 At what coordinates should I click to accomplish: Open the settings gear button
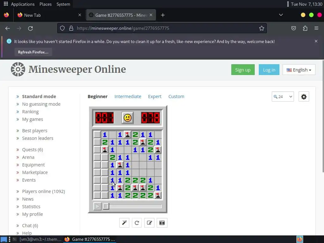[304, 97]
